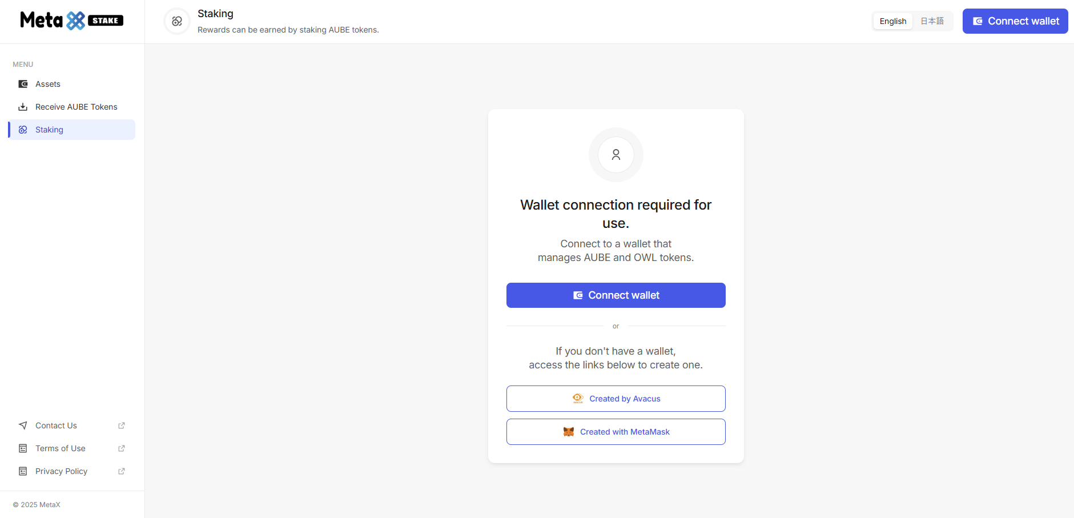Open the Terms of Use link

[61, 448]
